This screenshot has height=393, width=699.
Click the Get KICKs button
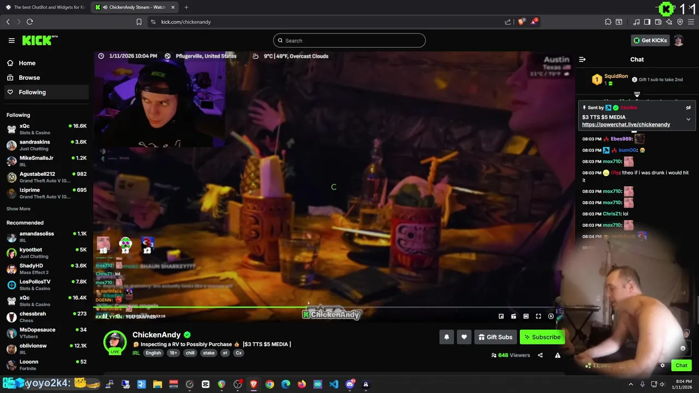650,40
